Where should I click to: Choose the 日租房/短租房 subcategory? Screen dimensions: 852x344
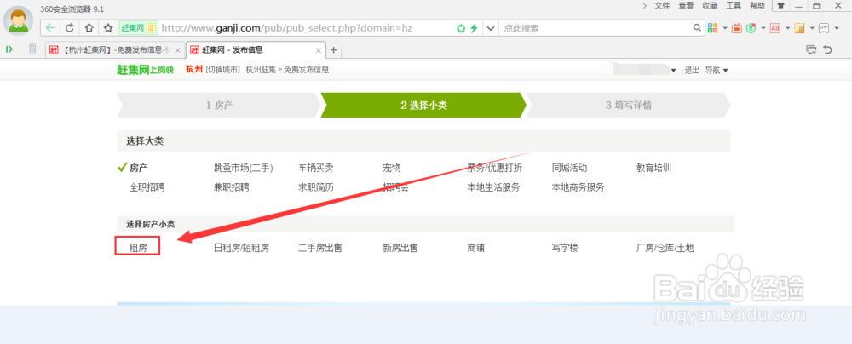click(x=241, y=249)
